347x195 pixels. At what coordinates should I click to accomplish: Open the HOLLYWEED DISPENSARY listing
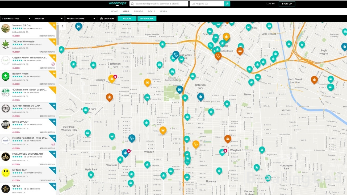pos(28,159)
